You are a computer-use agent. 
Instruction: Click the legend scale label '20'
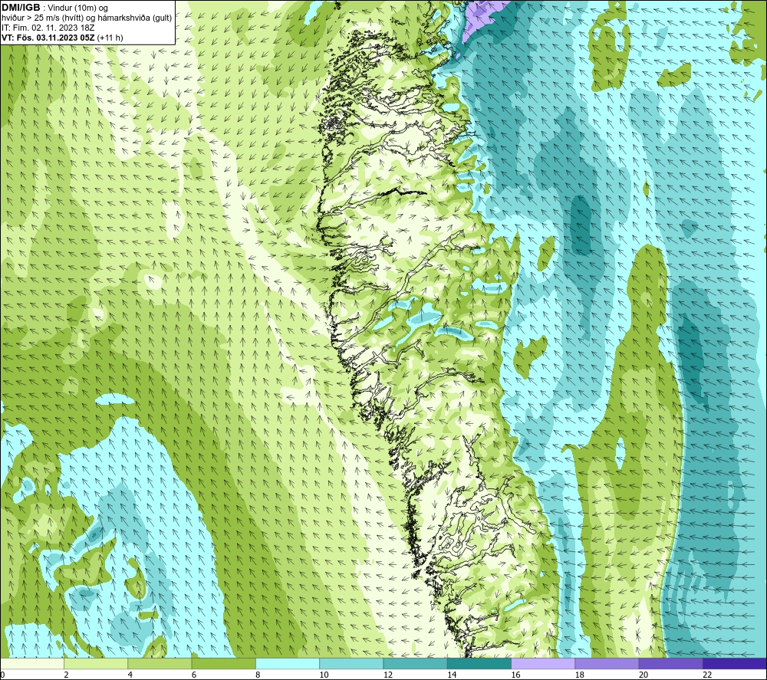[x=644, y=675]
